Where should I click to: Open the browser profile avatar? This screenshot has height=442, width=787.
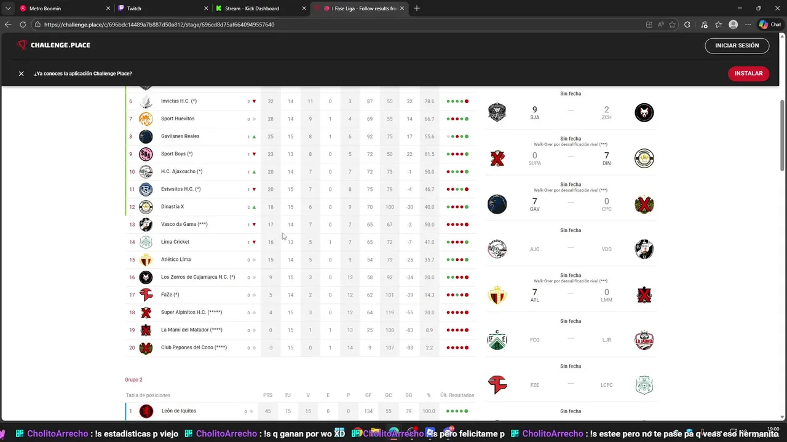(x=733, y=25)
